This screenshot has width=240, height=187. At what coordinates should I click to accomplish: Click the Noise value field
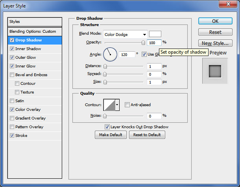[x=154, y=116]
